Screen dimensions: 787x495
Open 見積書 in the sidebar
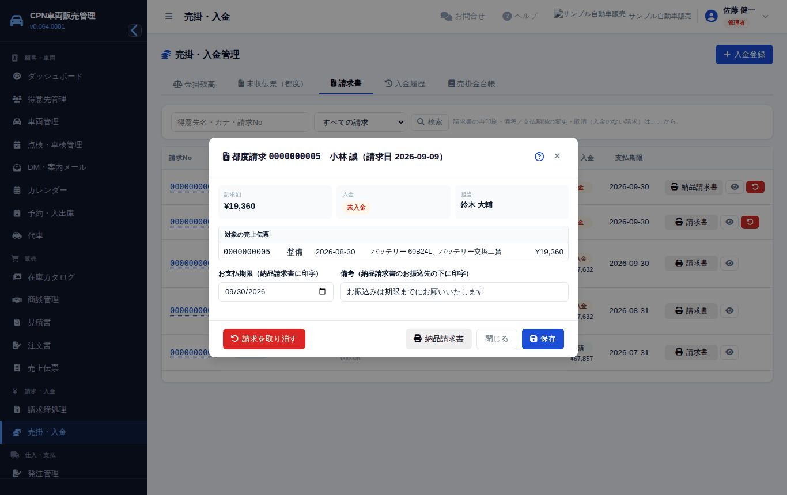[x=74, y=322]
